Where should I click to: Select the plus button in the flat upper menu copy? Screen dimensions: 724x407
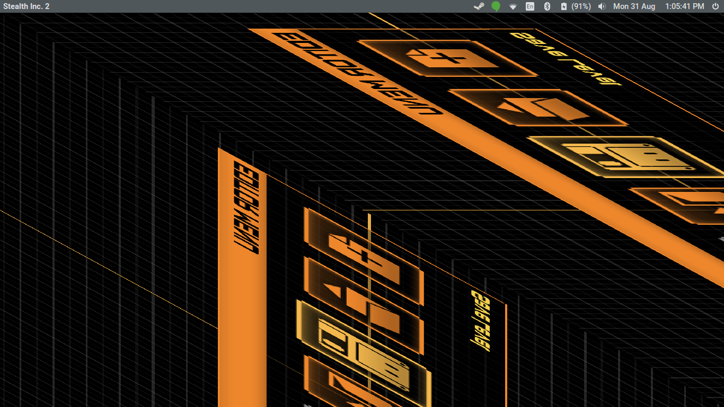pos(448,58)
